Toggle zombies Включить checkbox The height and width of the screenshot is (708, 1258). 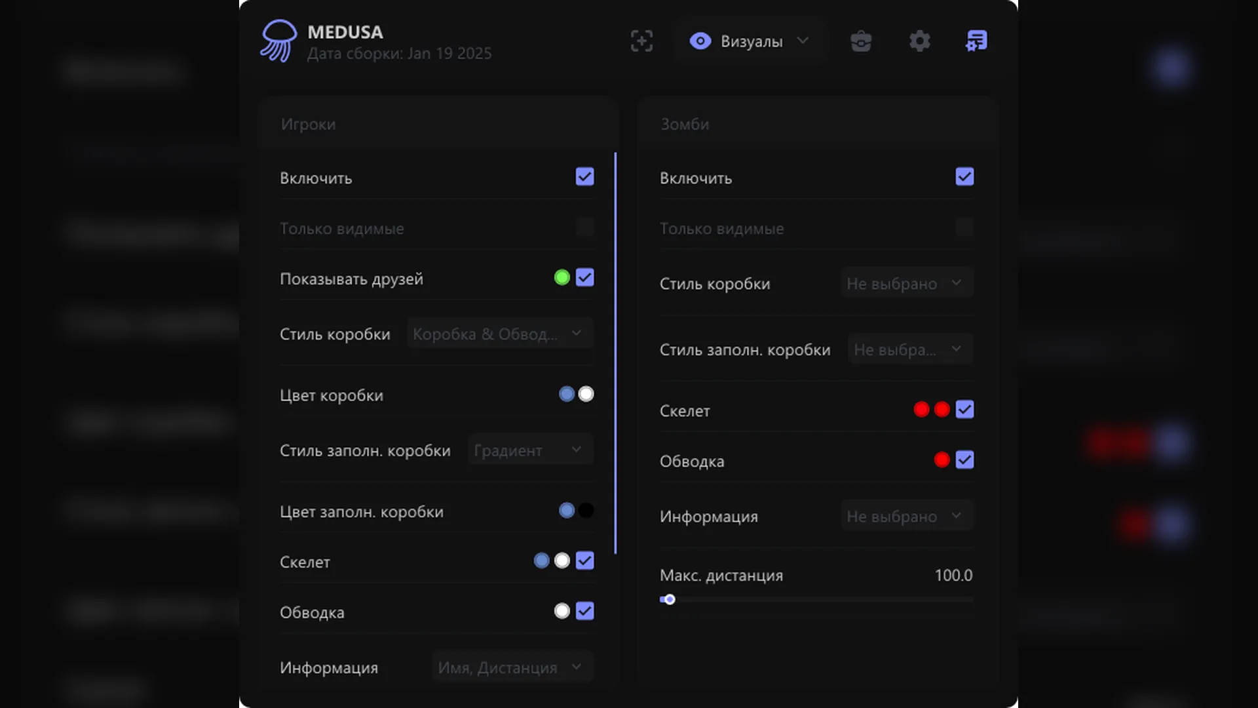pos(964,177)
